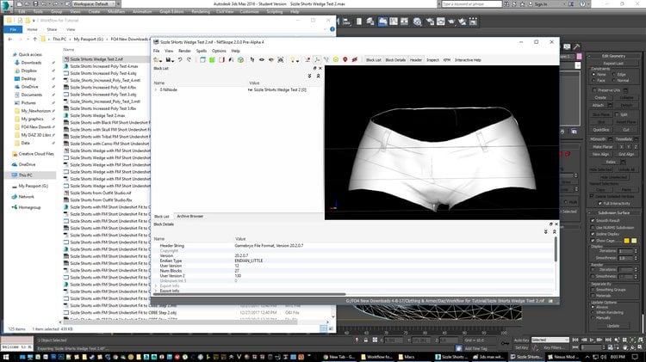Open the File tab in File Explorer
This screenshot has width=646, height=362.
13,29
